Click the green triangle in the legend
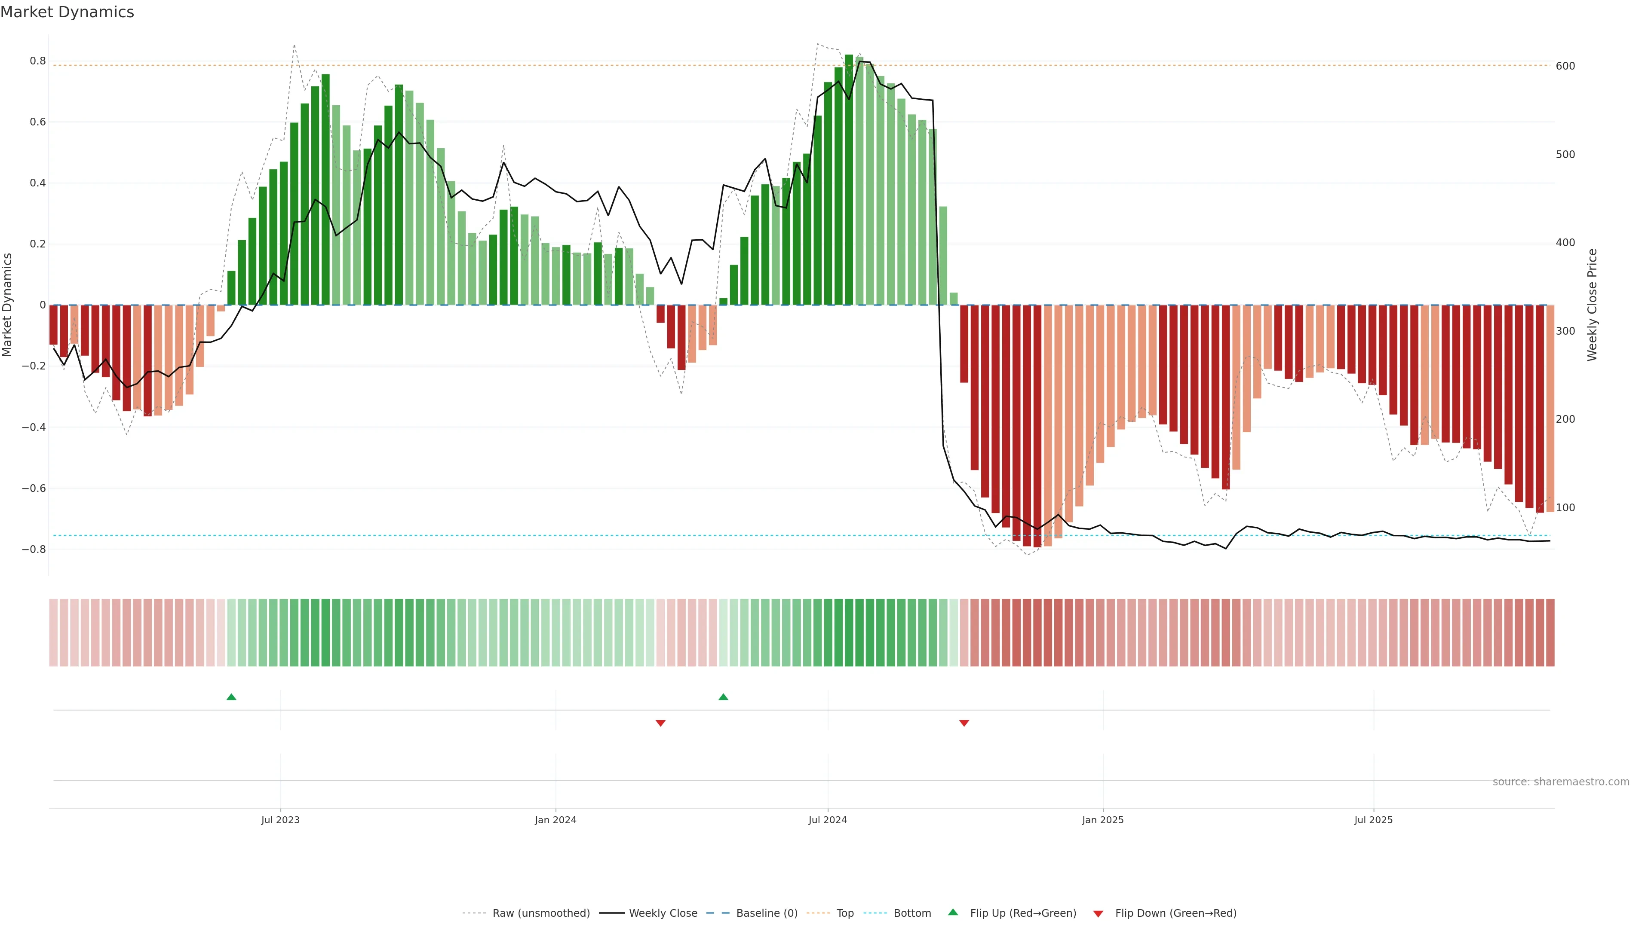 click(x=953, y=912)
